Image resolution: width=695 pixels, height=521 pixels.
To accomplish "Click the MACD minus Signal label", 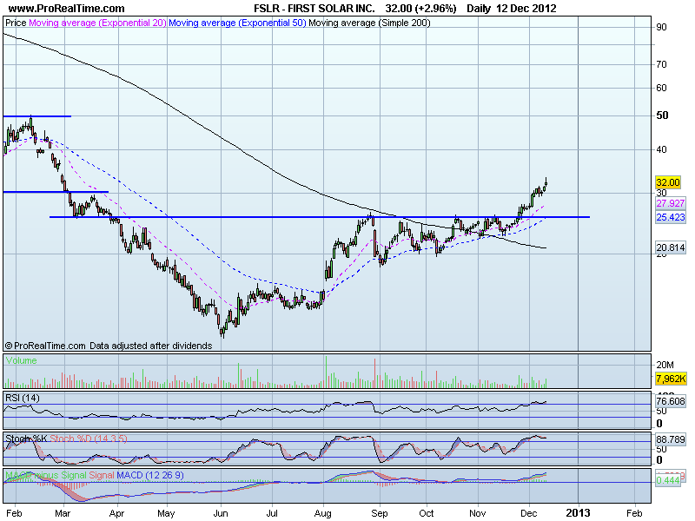I will [x=46, y=475].
